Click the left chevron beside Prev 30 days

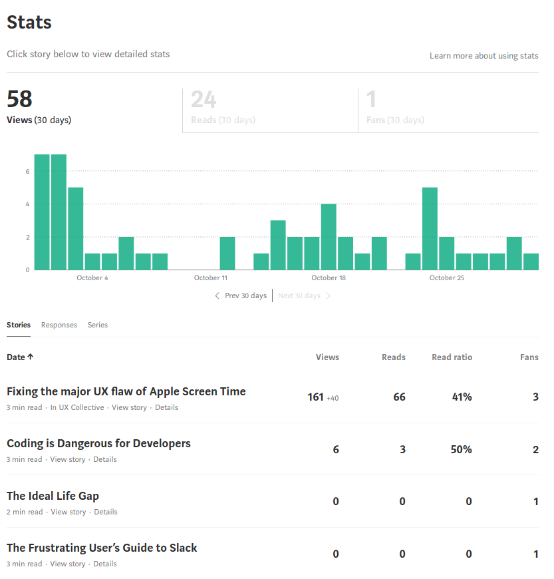click(217, 295)
